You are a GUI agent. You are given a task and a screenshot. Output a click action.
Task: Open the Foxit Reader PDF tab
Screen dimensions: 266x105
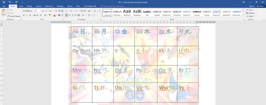click(90, 6)
